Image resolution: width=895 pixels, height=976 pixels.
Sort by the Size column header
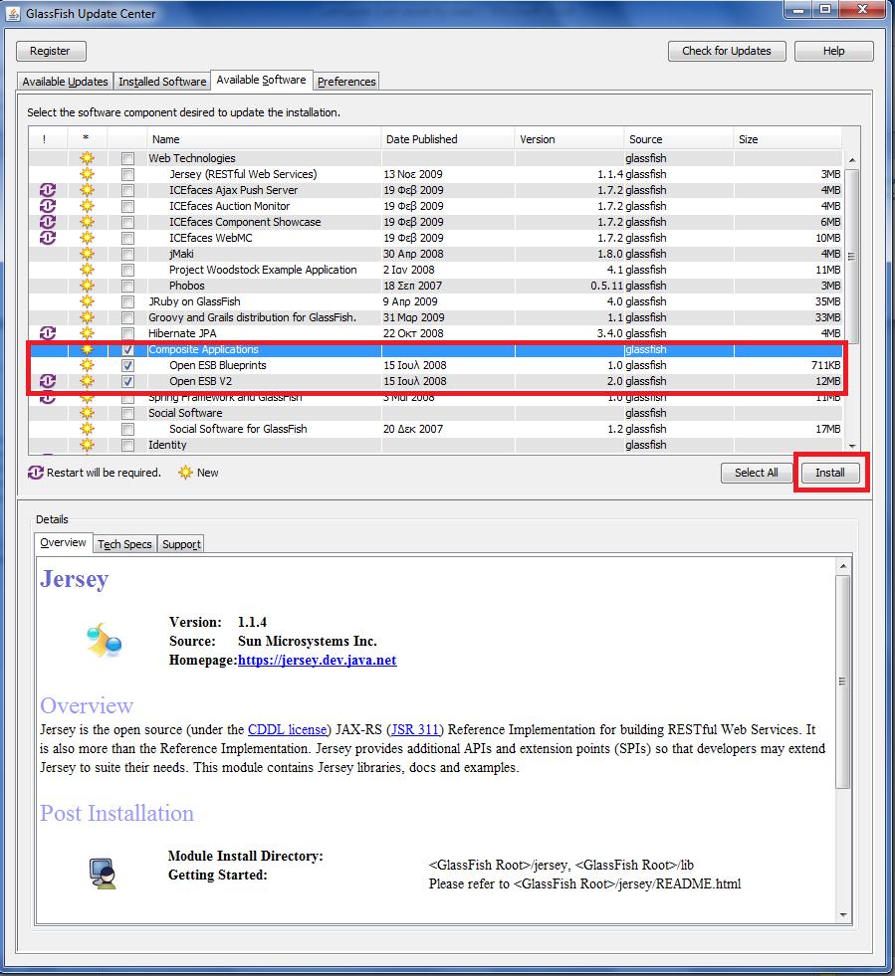click(x=787, y=139)
